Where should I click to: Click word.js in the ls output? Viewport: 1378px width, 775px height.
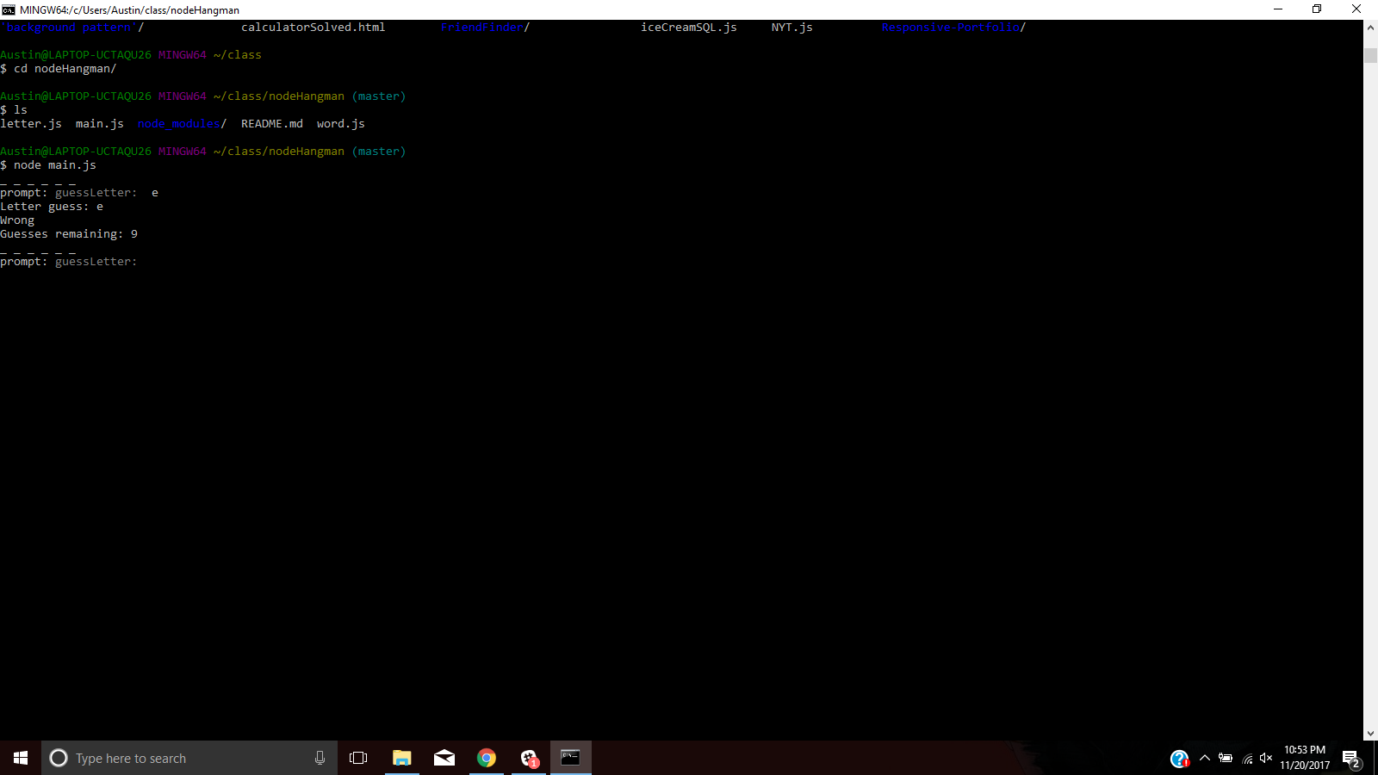tap(341, 124)
